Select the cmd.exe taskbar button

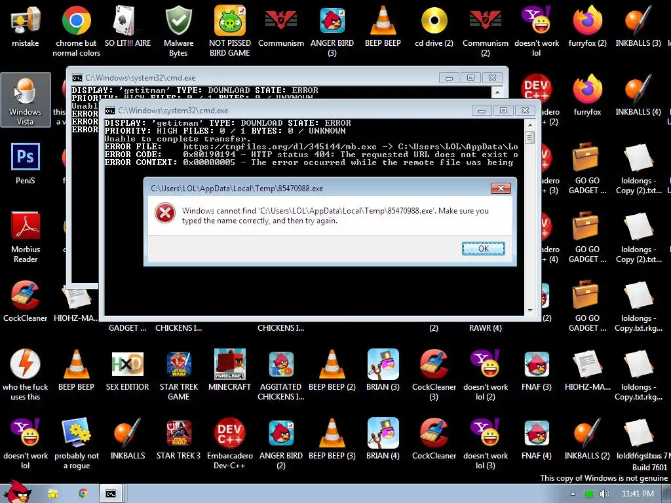click(x=111, y=494)
